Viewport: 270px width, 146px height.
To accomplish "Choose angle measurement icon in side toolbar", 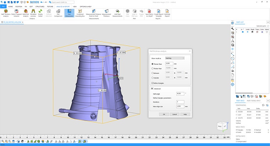I will 232,63.
